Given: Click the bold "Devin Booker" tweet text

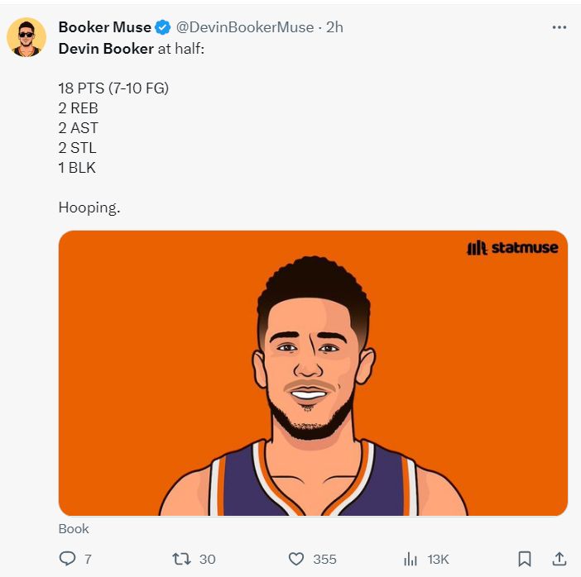Looking at the screenshot, I should click(x=106, y=49).
